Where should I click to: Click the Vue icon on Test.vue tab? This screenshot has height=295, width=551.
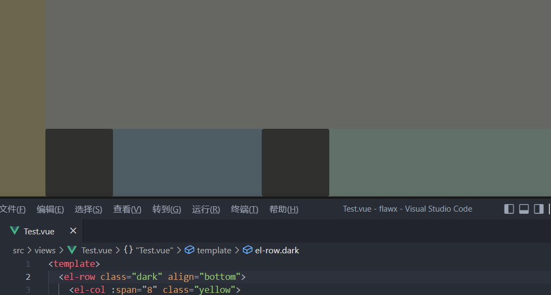click(x=15, y=231)
